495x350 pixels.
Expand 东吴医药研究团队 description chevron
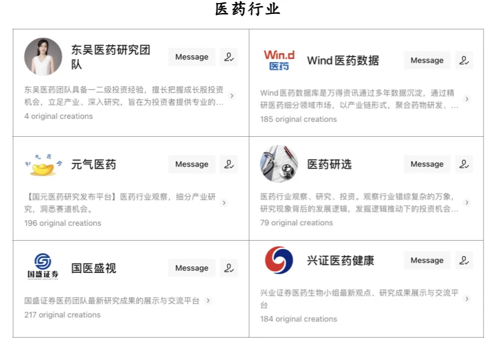pyautogui.click(x=232, y=96)
